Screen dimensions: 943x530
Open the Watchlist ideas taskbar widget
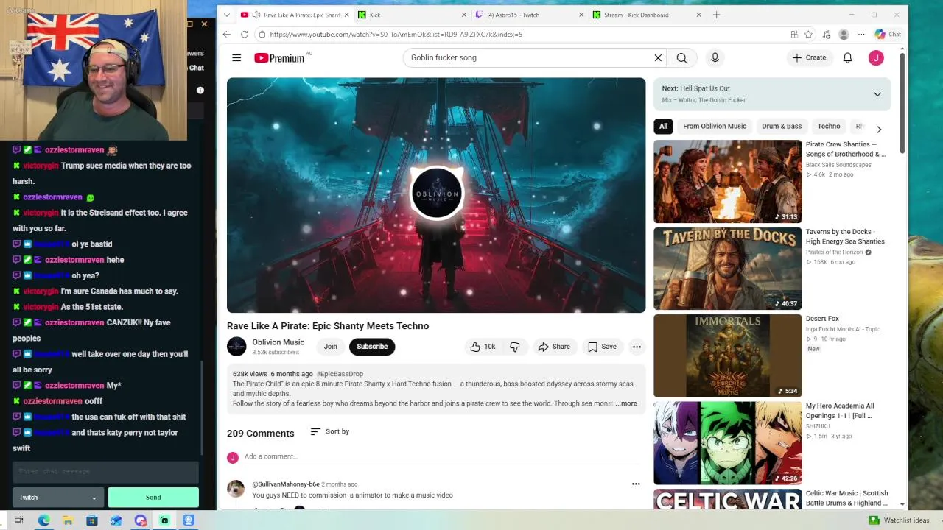tap(899, 520)
